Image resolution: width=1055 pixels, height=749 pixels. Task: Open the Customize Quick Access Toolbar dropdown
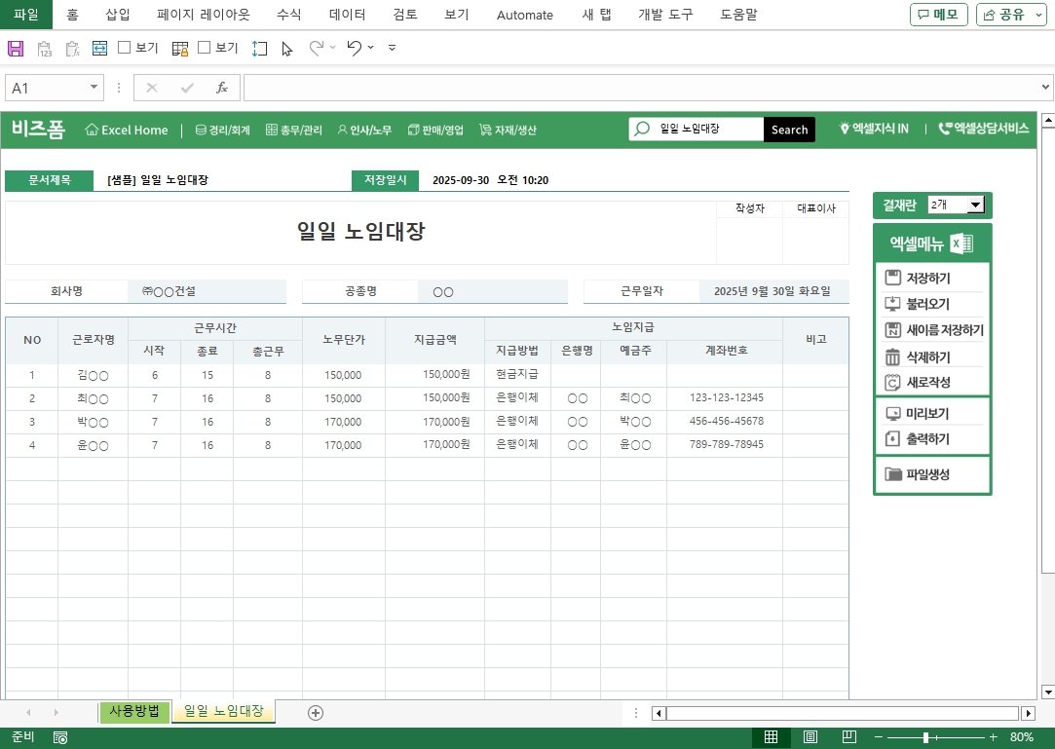[x=392, y=48]
